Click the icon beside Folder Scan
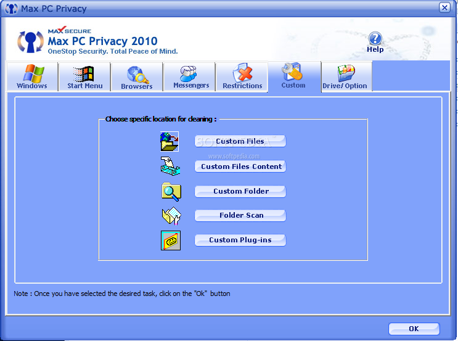Screen dimensions: 458x341 (171, 216)
